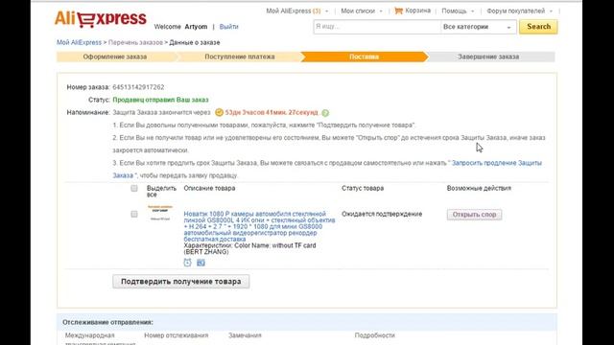The height and width of the screenshot is (345, 614).
Task: Select the 'Оформление заказа' step
Action: tap(115, 57)
